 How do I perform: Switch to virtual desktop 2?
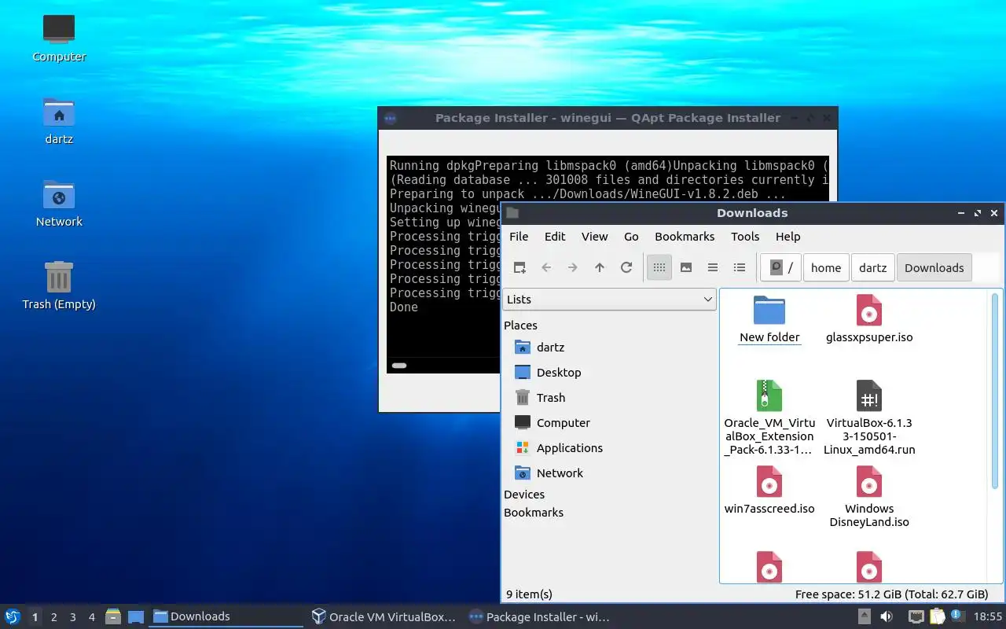click(53, 617)
